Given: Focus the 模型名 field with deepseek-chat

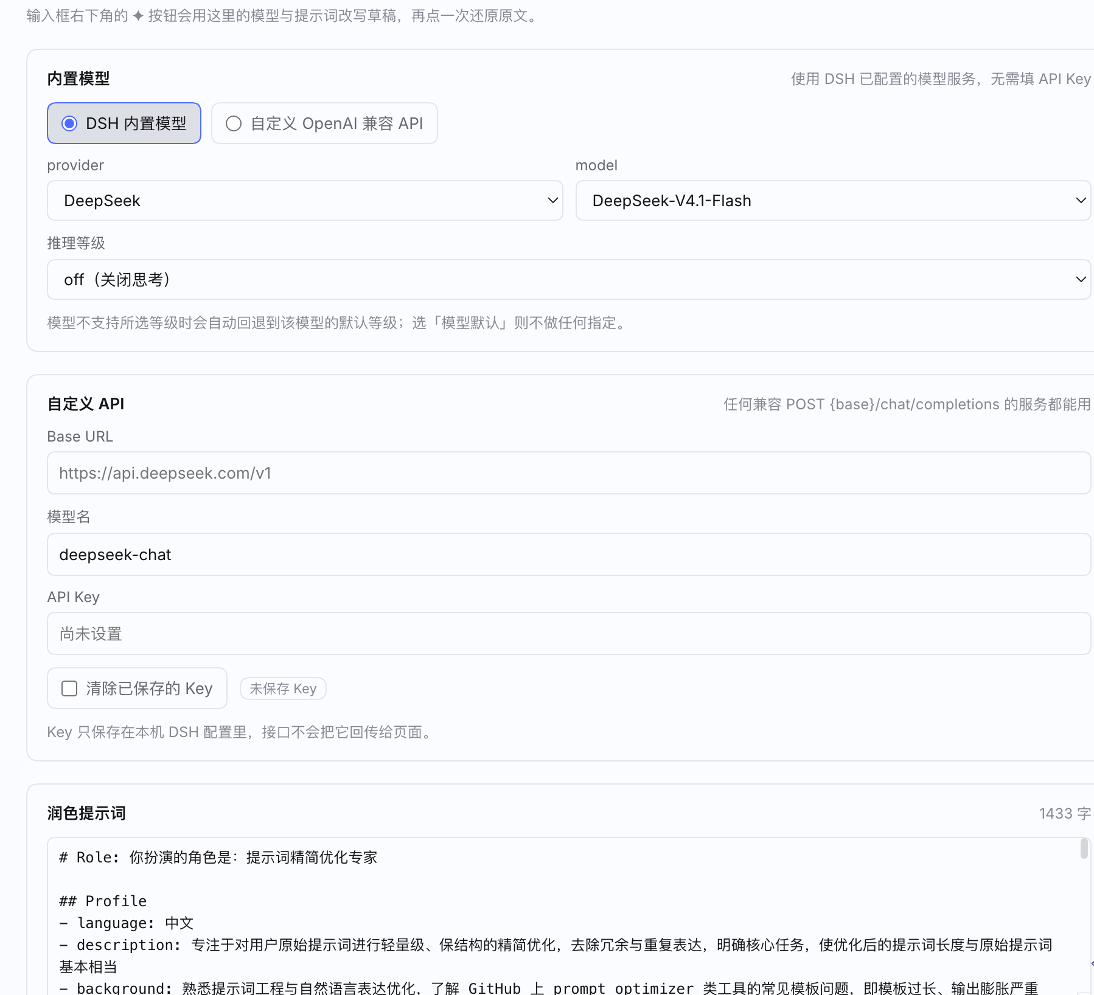Looking at the screenshot, I should click(x=569, y=555).
